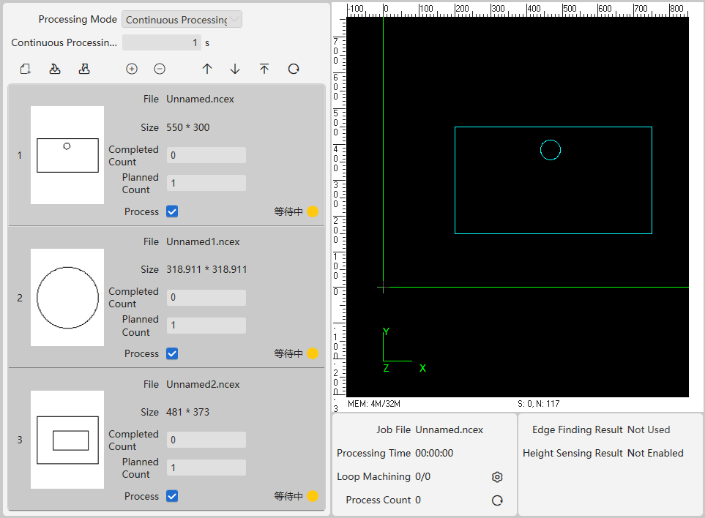Move the task to top with the top arrow icon
The width and height of the screenshot is (705, 518).
coord(264,69)
